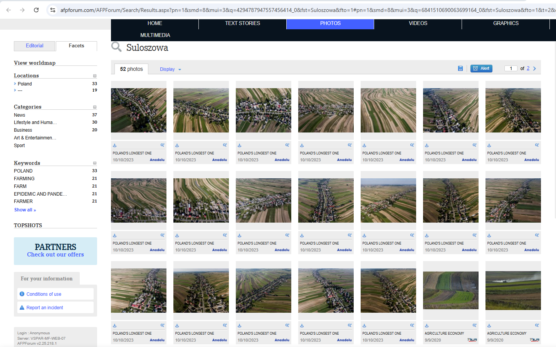Click the Alert button

(x=481, y=69)
